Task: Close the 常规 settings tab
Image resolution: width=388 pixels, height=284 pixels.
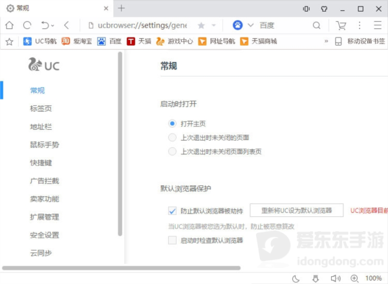Action: coord(106,8)
